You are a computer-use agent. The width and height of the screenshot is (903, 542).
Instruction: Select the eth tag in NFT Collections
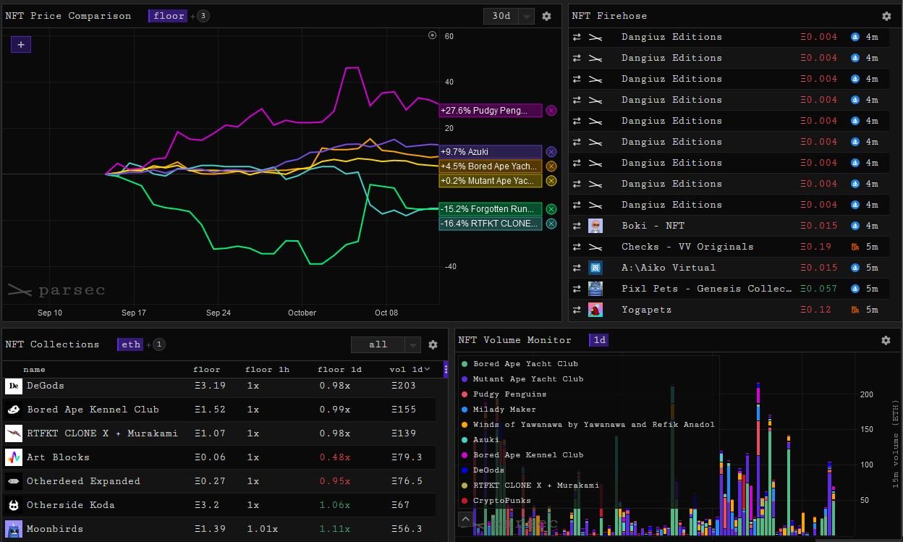130,344
